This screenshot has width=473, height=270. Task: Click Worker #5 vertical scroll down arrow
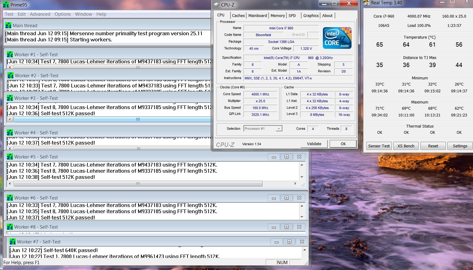click(302, 177)
